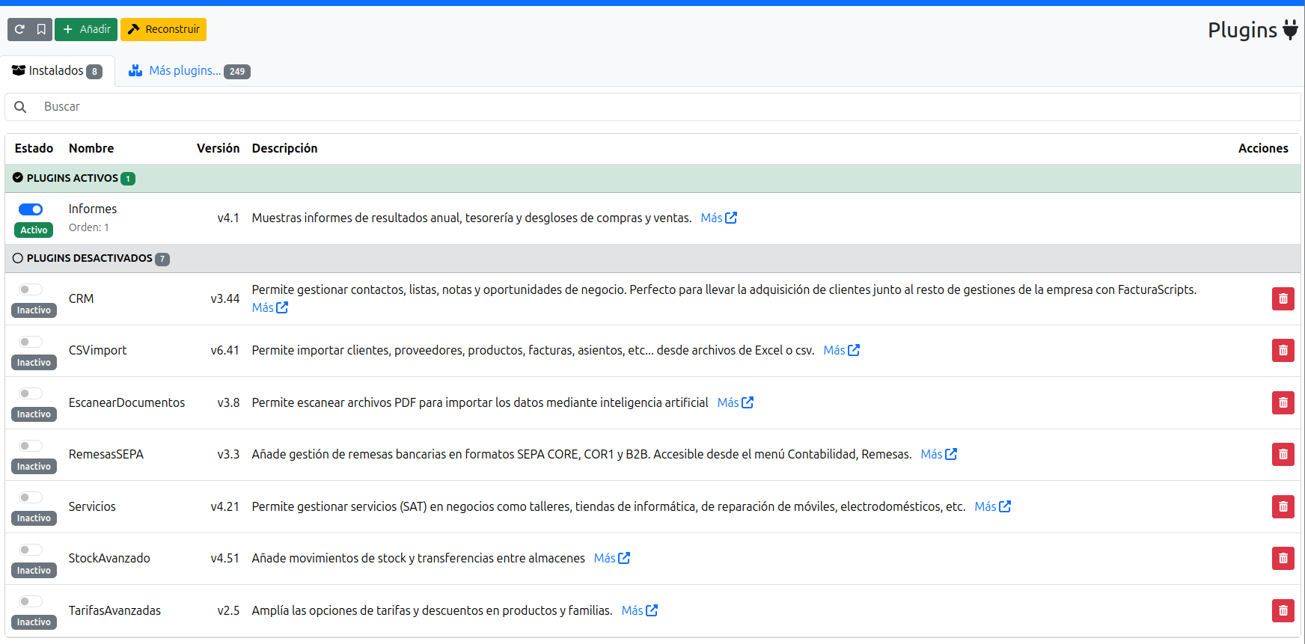Click the bookmark icon button
This screenshot has height=644, width=1305.
click(x=41, y=29)
